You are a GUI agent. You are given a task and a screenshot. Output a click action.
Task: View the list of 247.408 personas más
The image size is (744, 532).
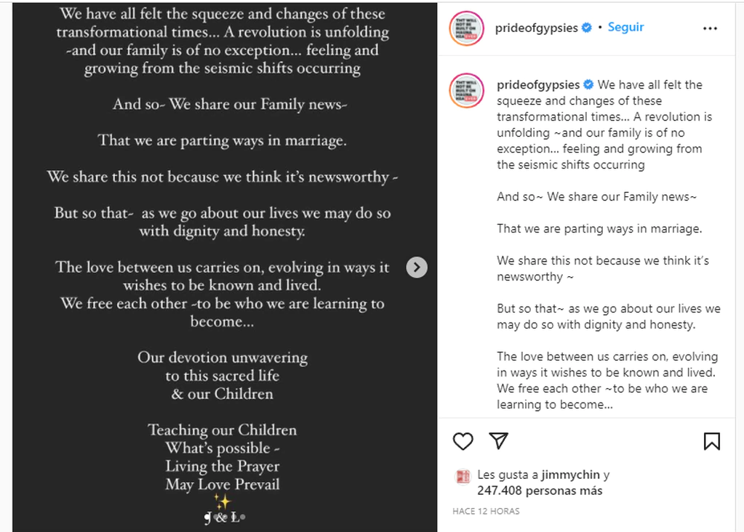[540, 491]
